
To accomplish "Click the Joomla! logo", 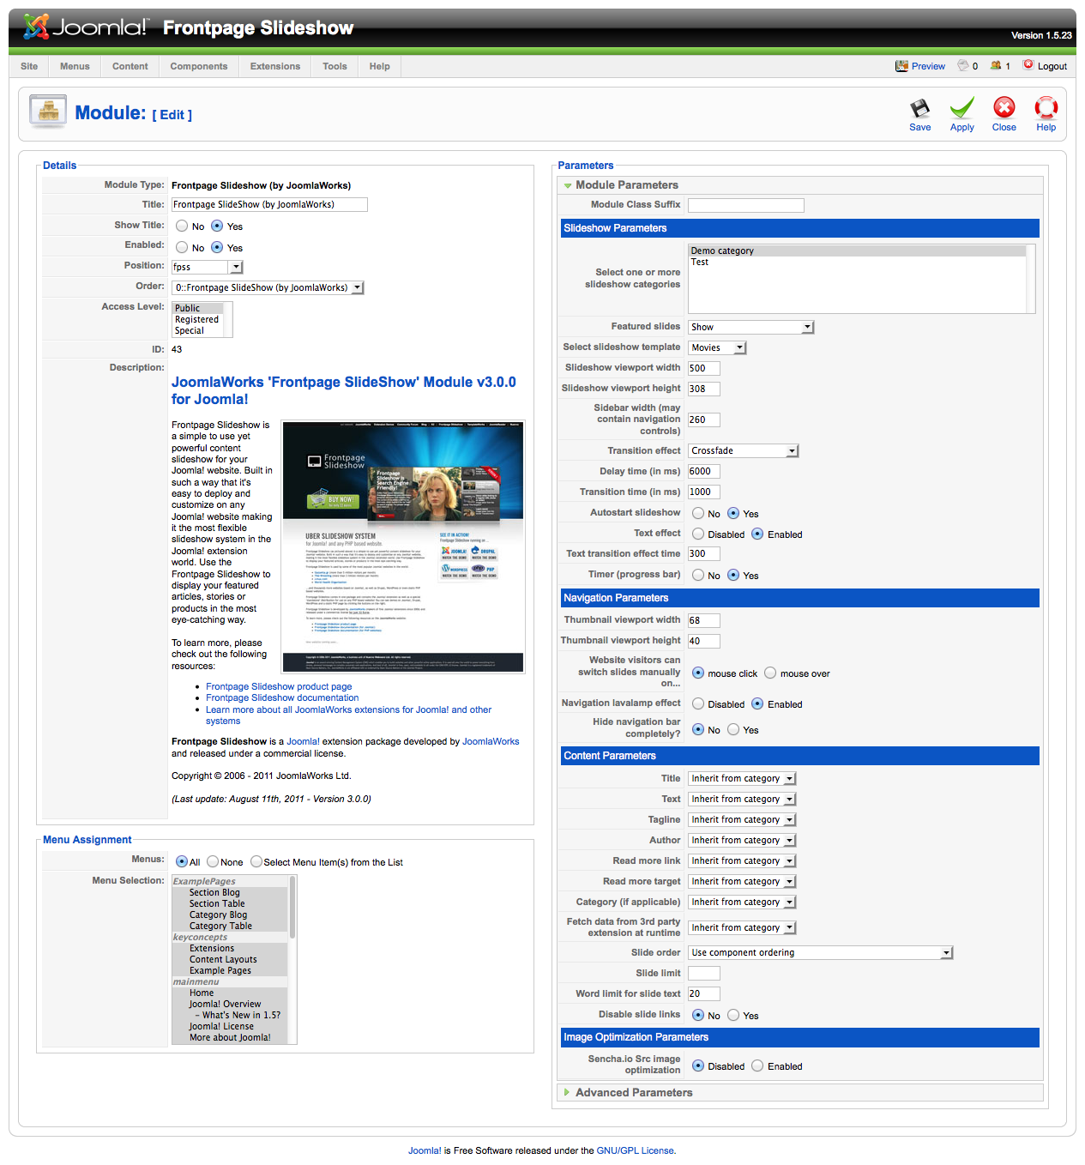I will click(86, 27).
